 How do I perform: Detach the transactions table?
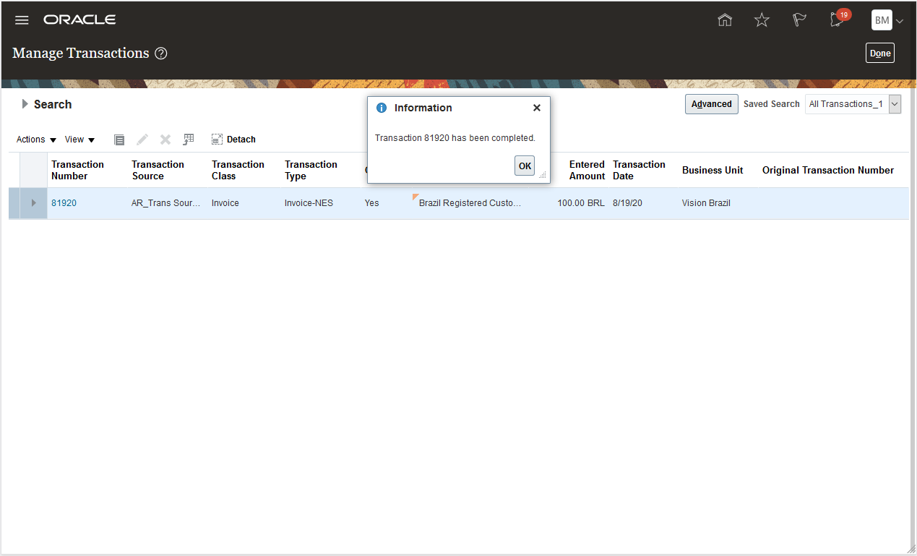pyautogui.click(x=233, y=140)
